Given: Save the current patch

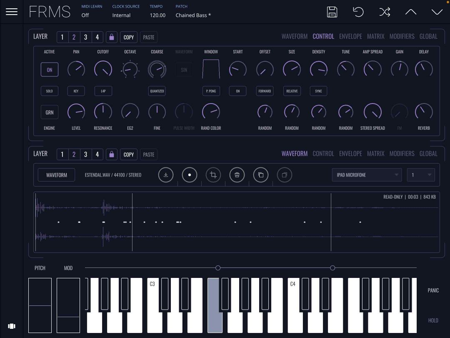Looking at the screenshot, I should (x=332, y=12).
